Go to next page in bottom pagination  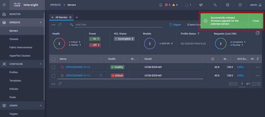coord(254,84)
